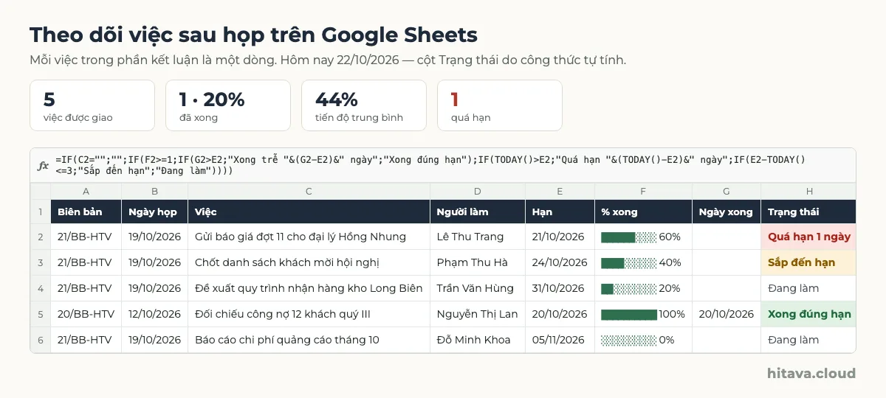This screenshot has height=398, width=886.
Task: Click the deadline '31/10/2026'
Action: tap(560, 288)
